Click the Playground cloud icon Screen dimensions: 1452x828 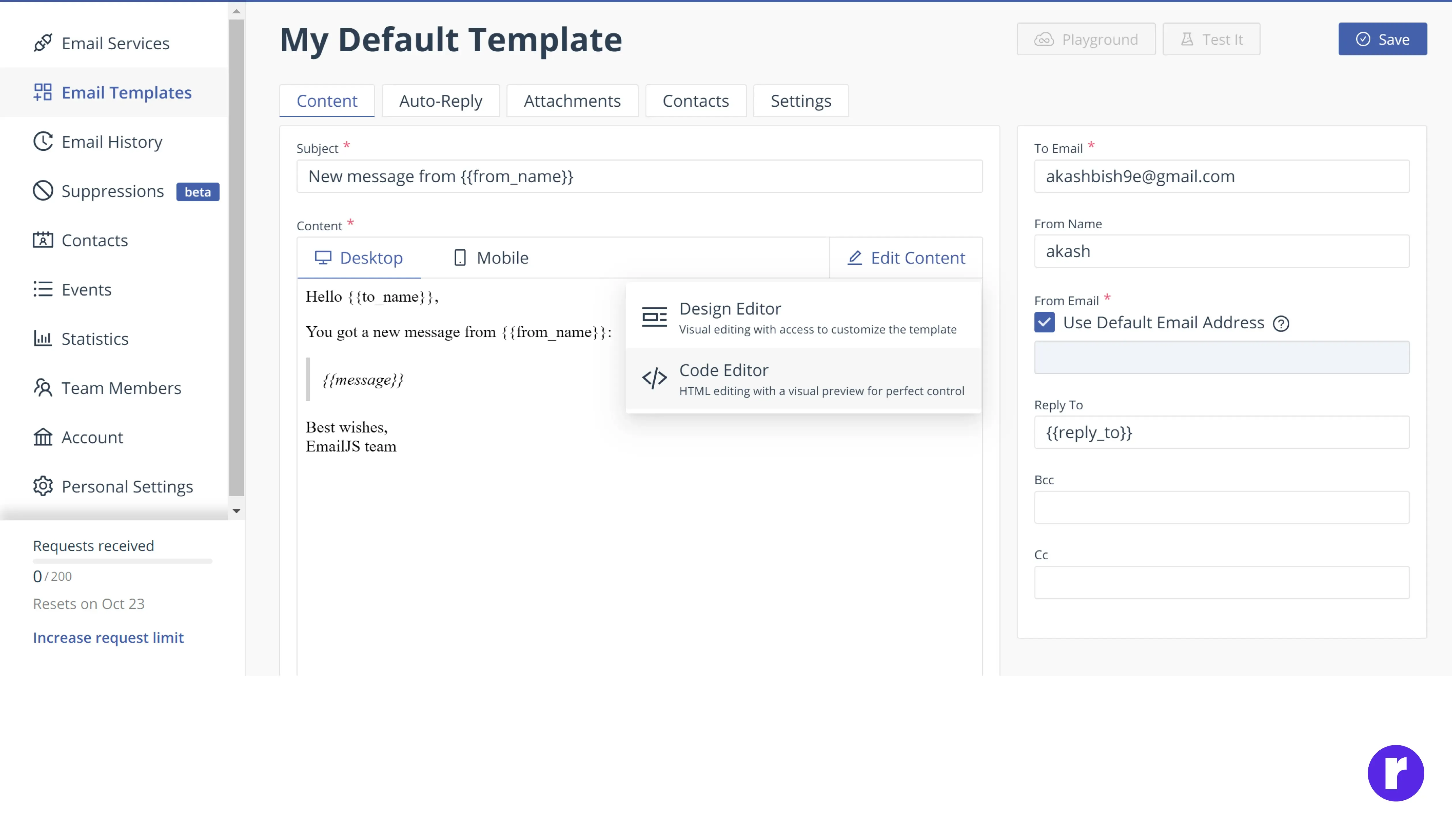pos(1044,39)
